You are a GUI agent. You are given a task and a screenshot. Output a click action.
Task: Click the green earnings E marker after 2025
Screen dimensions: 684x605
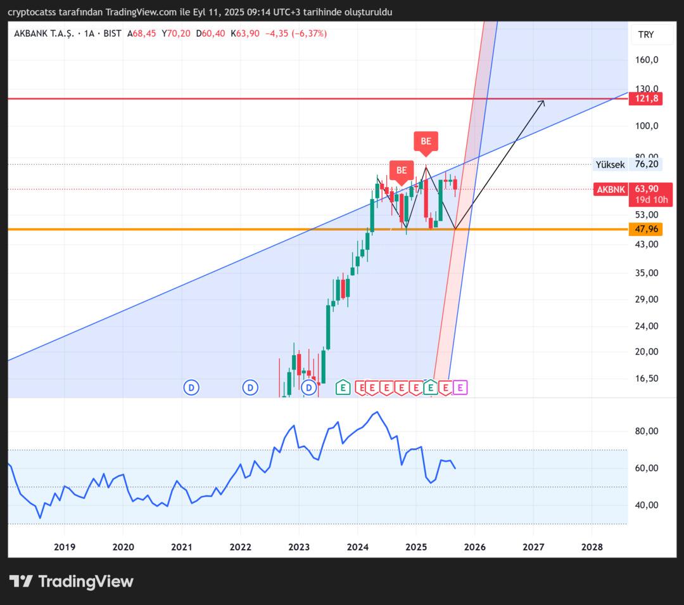[x=431, y=387]
